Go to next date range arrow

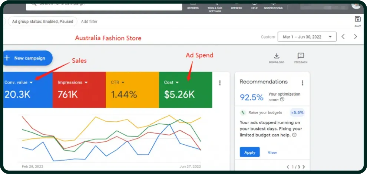coord(356,36)
